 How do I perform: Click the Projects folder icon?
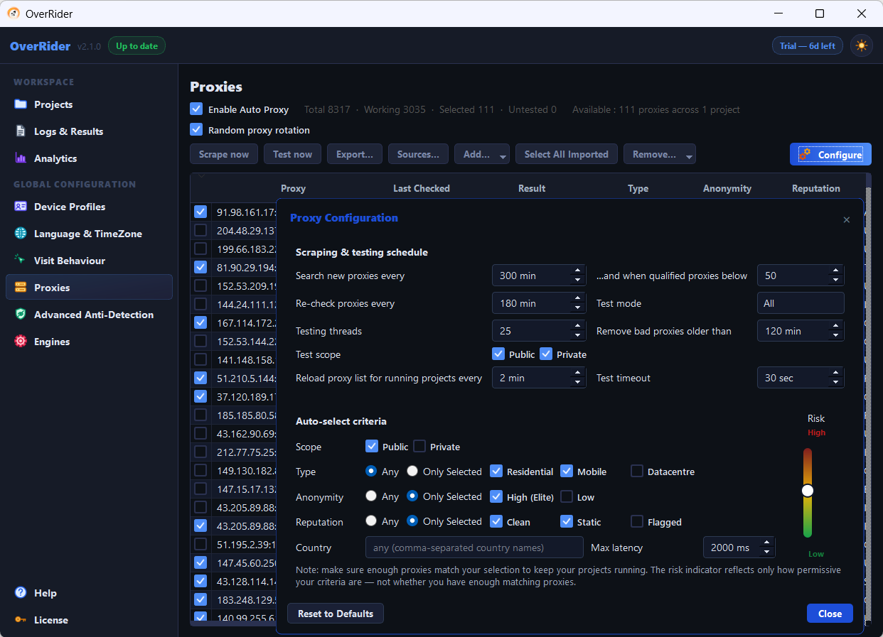(21, 104)
